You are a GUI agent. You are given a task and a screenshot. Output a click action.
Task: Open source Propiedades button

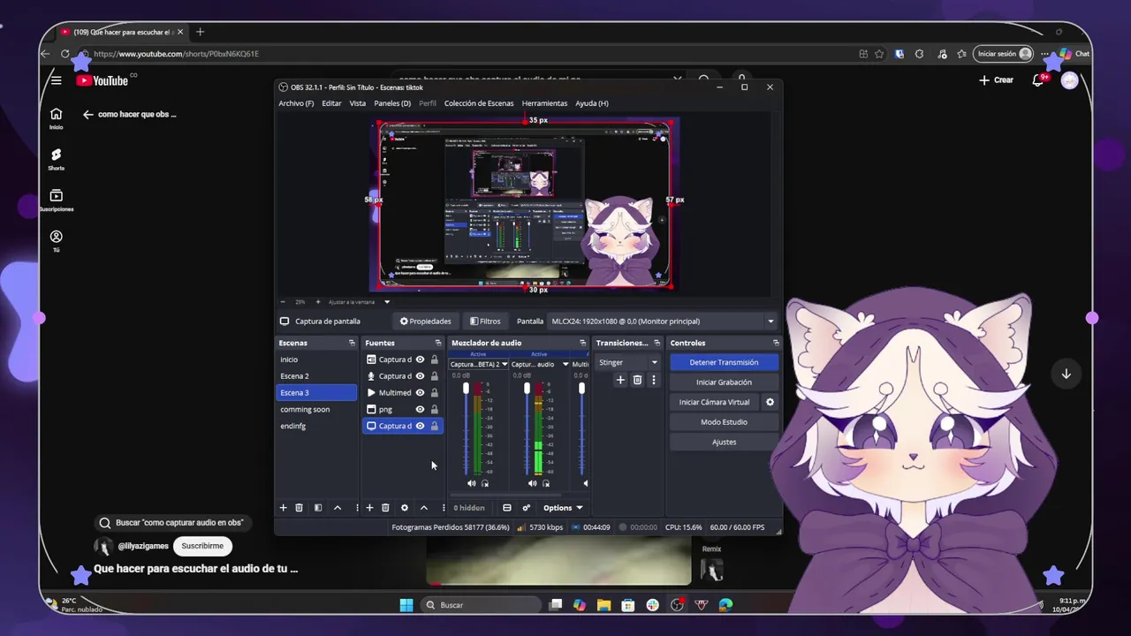pyautogui.click(x=425, y=322)
